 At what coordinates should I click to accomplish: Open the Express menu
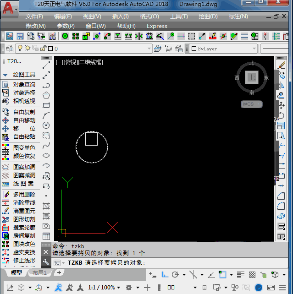pyautogui.click(x=157, y=26)
